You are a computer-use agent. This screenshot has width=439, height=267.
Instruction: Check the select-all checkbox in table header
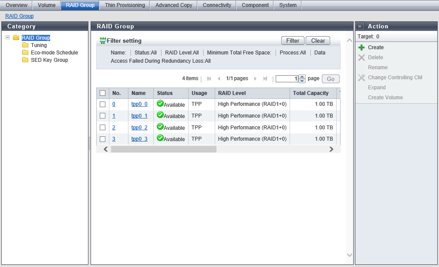tap(103, 93)
